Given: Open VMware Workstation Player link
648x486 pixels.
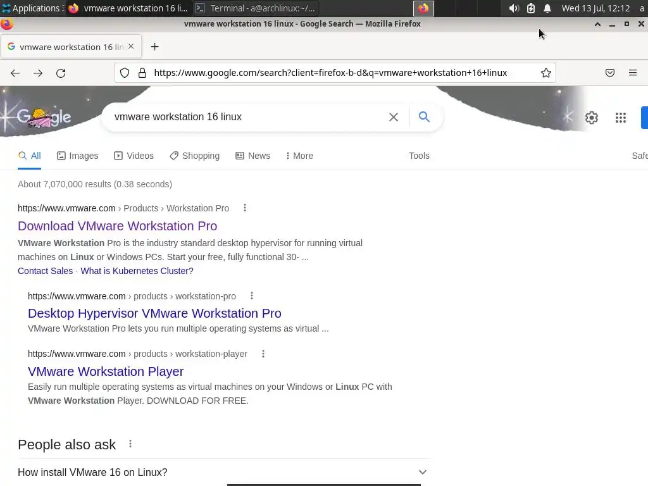Looking at the screenshot, I should click(x=106, y=371).
